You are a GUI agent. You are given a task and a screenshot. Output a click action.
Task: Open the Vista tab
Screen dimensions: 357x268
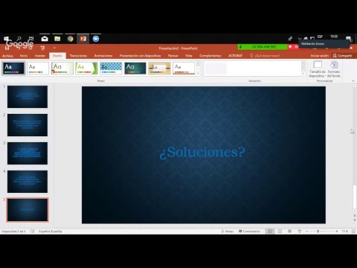[x=189, y=56]
